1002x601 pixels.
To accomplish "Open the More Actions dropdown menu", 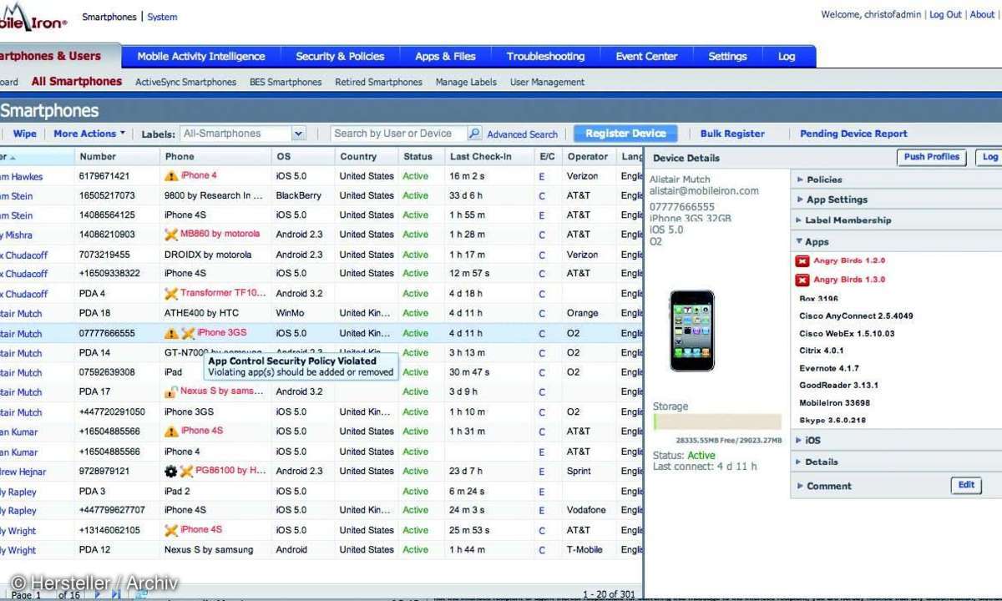I will 89,134.
